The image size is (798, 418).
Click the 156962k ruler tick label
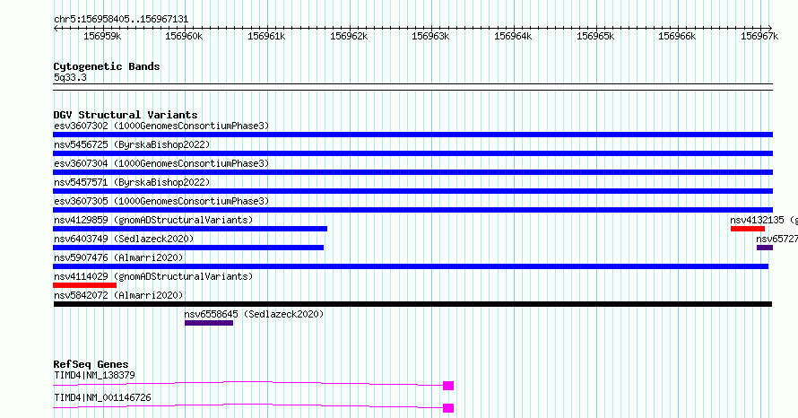(349, 36)
